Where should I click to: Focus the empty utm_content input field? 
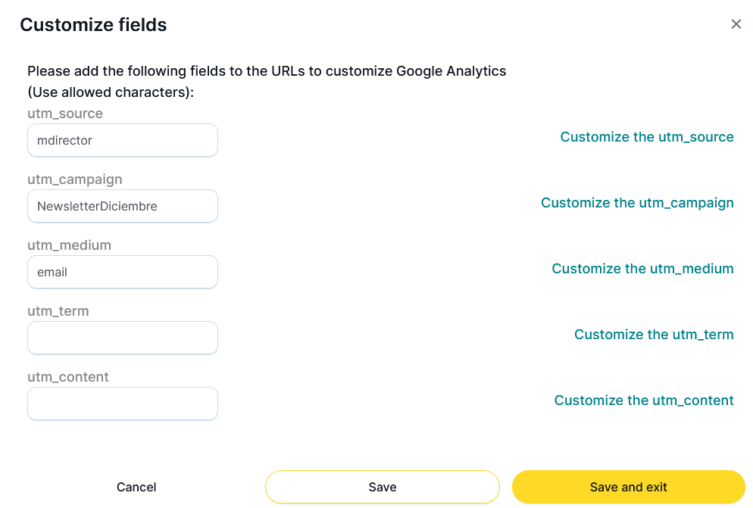(122, 404)
